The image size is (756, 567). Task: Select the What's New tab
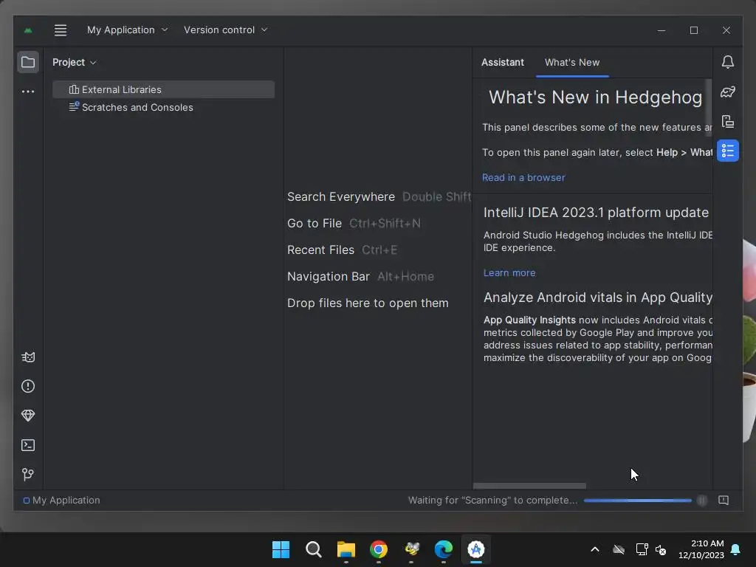tap(572, 63)
